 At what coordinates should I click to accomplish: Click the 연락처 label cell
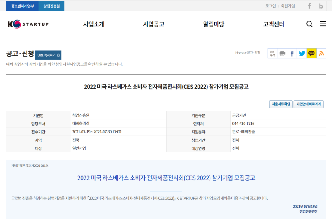click(198, 124)
